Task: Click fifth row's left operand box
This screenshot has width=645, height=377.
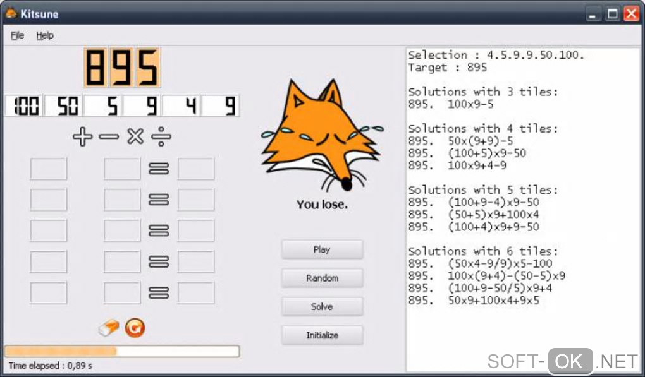Action: tap(49, 293)
